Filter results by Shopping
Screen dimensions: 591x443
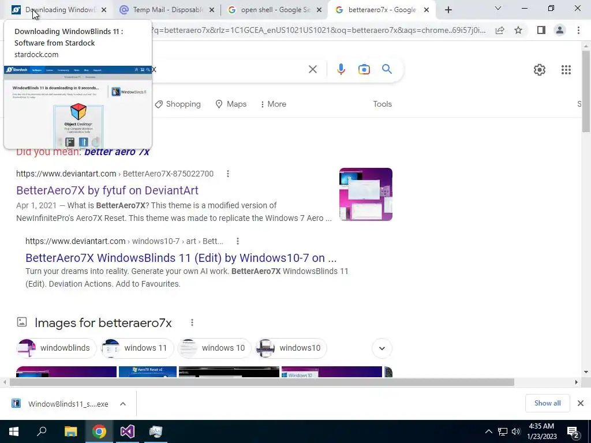[x=178, y=104]
